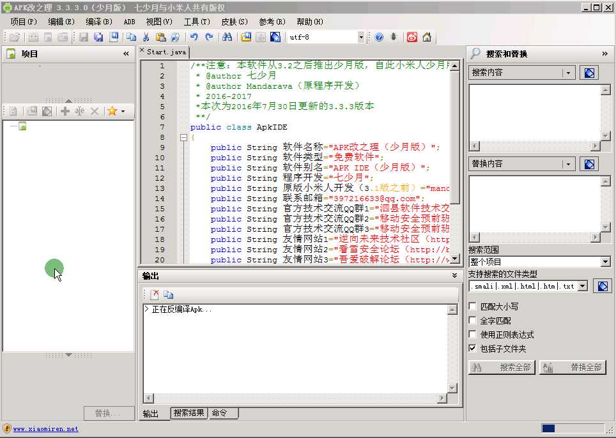The image size is (616, 438).
Task: Click the binoculars find icon
Action: [227, 37]
